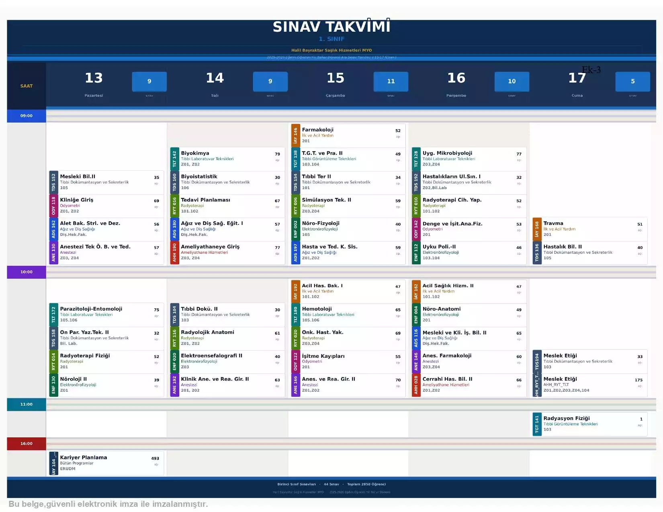663x512 pixels.
Task: Select the Çarşamba badge showing 11 exams
Action: point(391,82)
